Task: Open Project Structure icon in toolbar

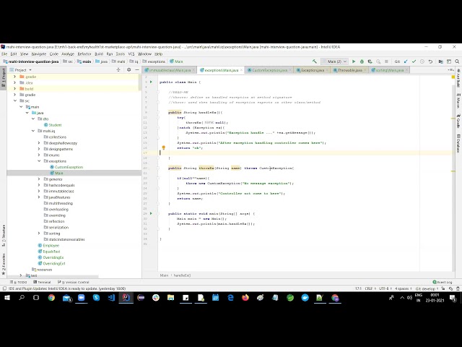Action: [441, 61]
